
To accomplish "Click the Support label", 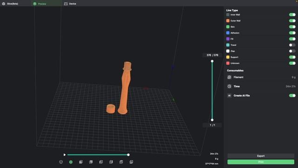I will [234, 57].
